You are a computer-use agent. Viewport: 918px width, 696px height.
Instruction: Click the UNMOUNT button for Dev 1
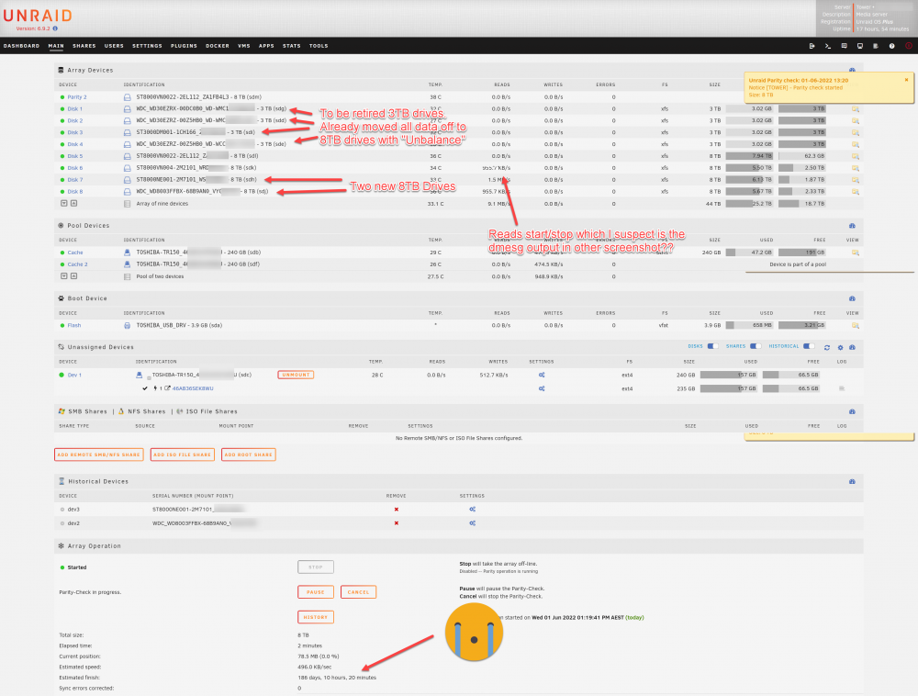pyautogui.click(x=296, y=375)
